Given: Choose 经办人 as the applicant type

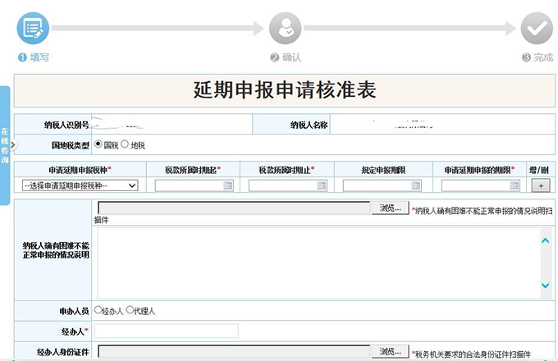Looking at the screenshot, I should 99,311.
